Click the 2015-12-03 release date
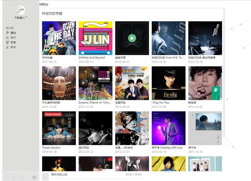 click(49, 107)
